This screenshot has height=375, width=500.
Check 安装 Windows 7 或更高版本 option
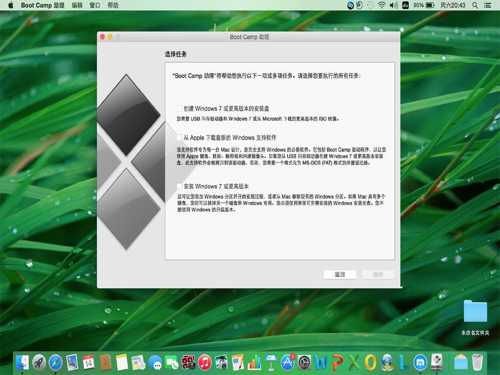[179, 186]
